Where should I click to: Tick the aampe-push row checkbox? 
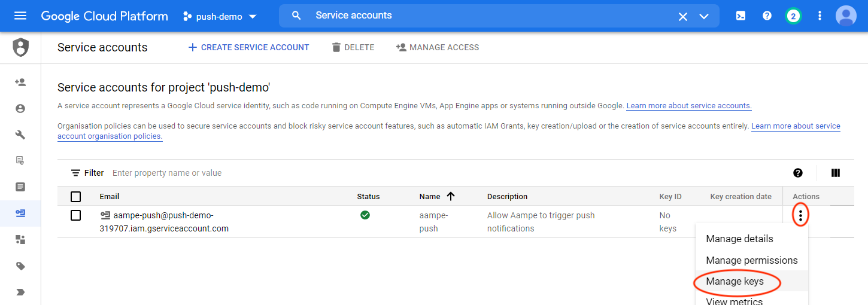[75, 215]
